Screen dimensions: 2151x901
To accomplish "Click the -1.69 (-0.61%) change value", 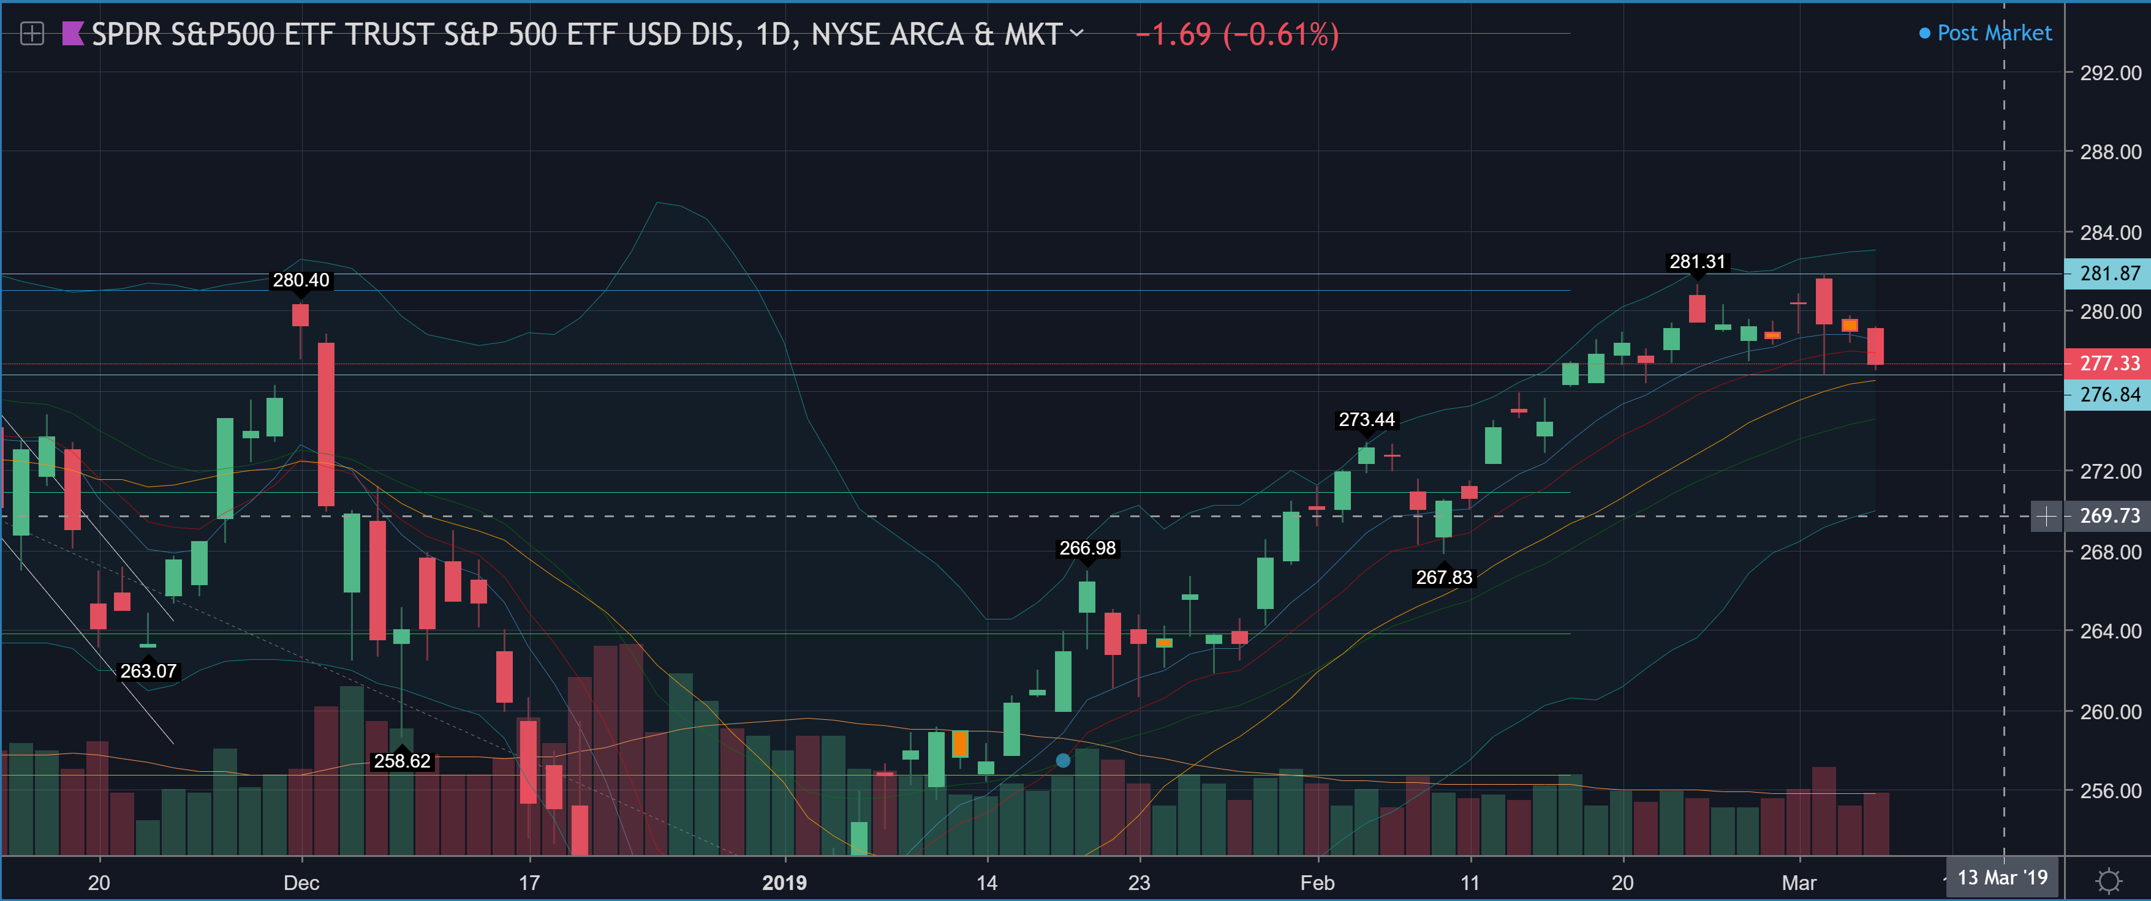I will pyautogui.click(x=1237, y=34).
